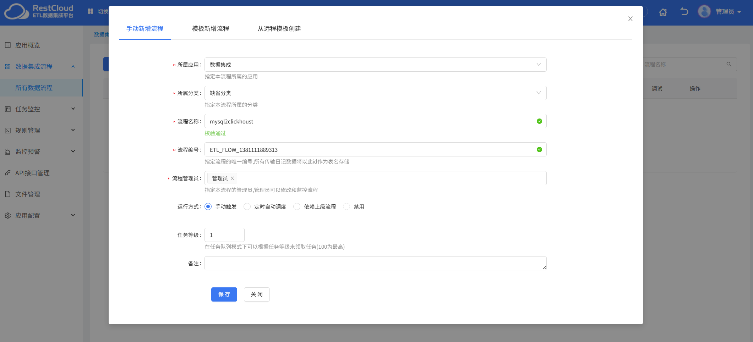Select 禁用 run mode
This screenshot has height=342, width=753.
click(347, 206)
